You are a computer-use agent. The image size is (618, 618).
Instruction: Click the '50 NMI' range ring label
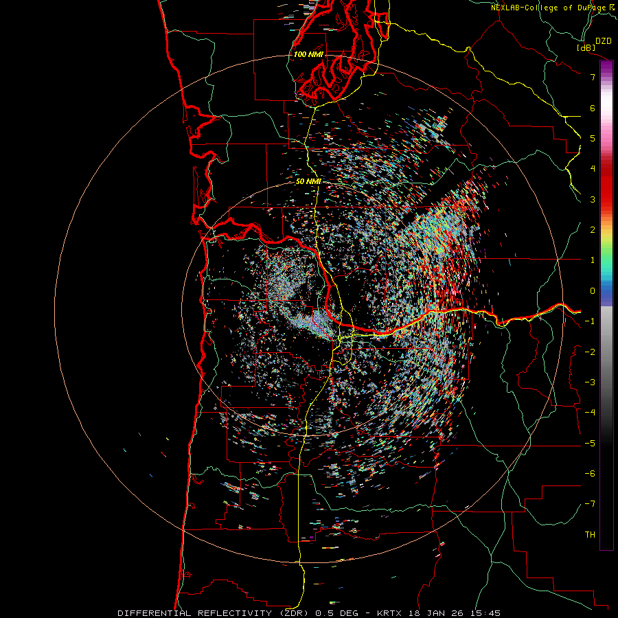pyautogui.click(x=308, y=181)
